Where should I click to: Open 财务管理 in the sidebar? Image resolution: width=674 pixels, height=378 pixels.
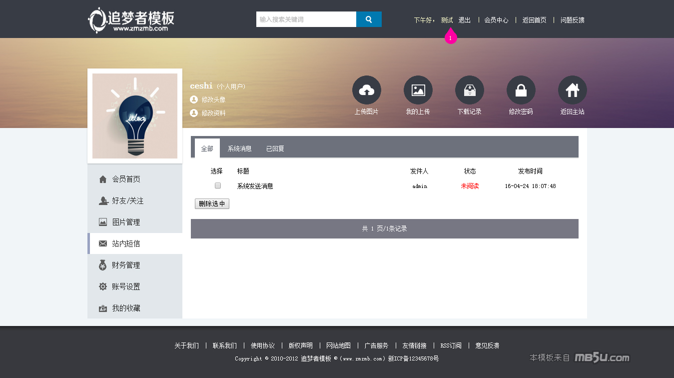tap(126, 265)
